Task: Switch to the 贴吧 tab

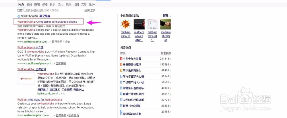Action: pyautogui.click(x=37, y=4)
